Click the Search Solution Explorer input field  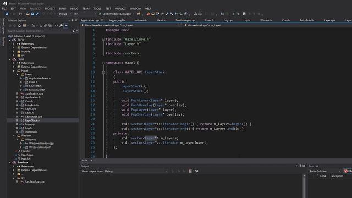pyautogui.click(x=39, y=31)
